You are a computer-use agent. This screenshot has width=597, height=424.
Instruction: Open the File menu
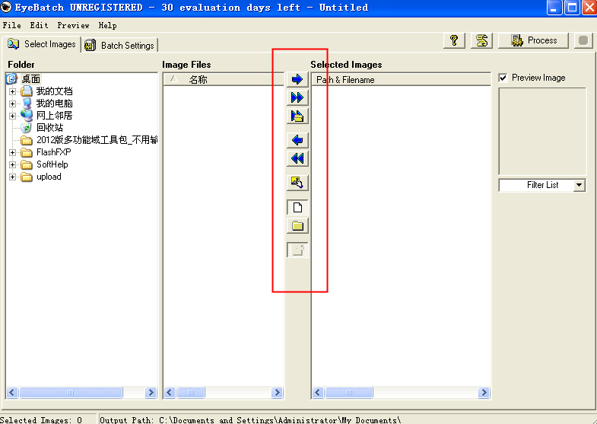(12, 25)
